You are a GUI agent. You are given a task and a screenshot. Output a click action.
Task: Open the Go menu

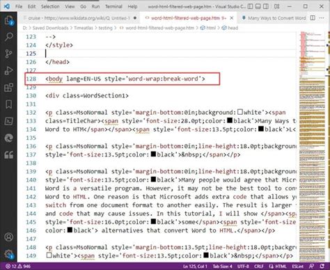click(x=83, y=6)
